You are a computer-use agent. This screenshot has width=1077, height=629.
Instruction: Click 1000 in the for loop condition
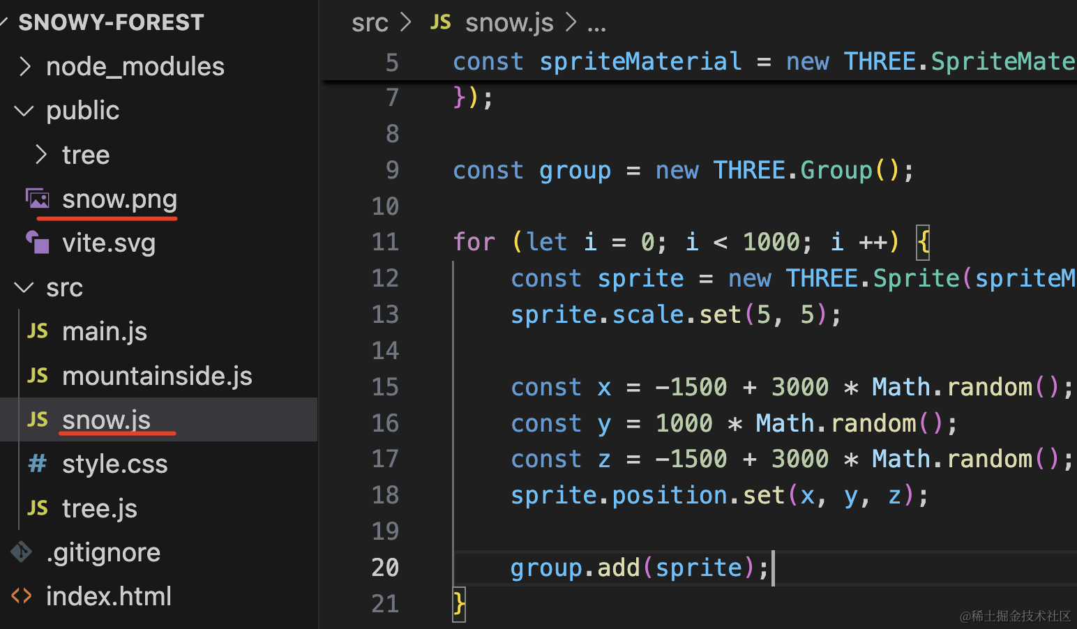point(771,242)
